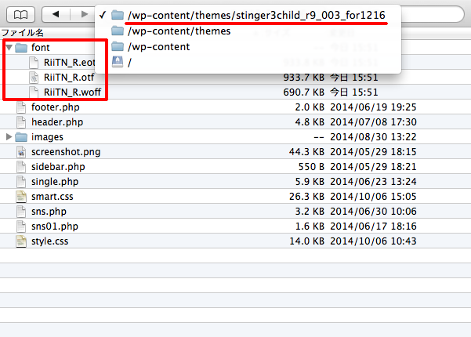The width and height of the screenshot is (471, 337).
Task: Click the sns.php file icon
Action: point(21,212)
